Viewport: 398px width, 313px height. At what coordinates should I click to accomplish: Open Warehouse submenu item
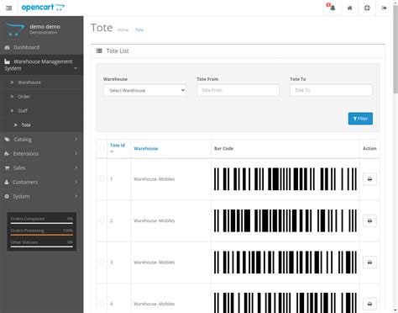41,82
